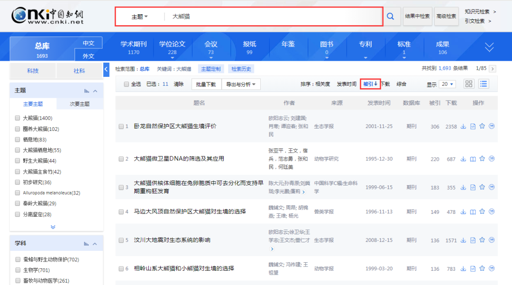
Task: Add the second result to favorites via star icon
Action: point(482,158)
